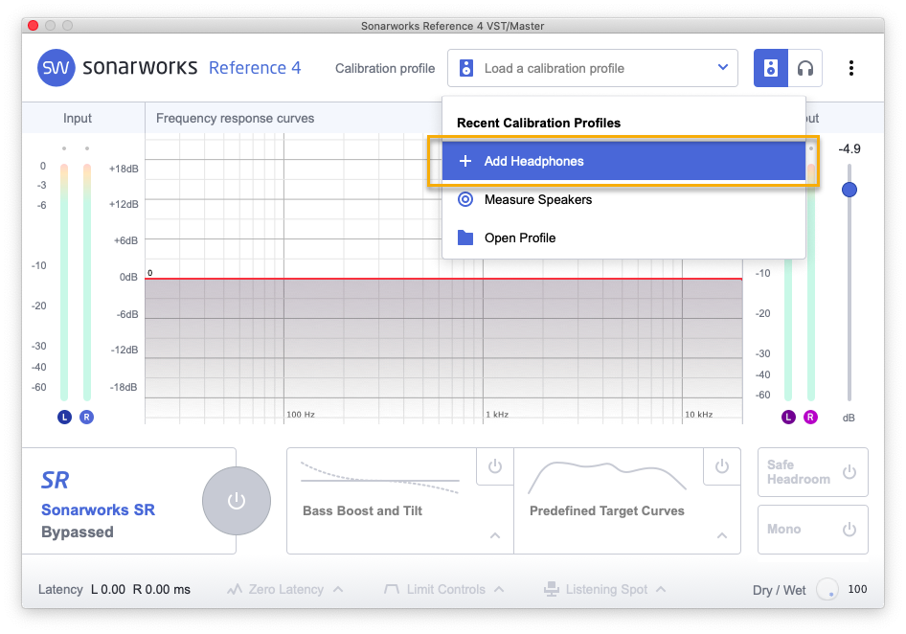Viewport: 906px width, 634px height.
Task: Click the Dry / Wet value 100
Action: (857, 589)
